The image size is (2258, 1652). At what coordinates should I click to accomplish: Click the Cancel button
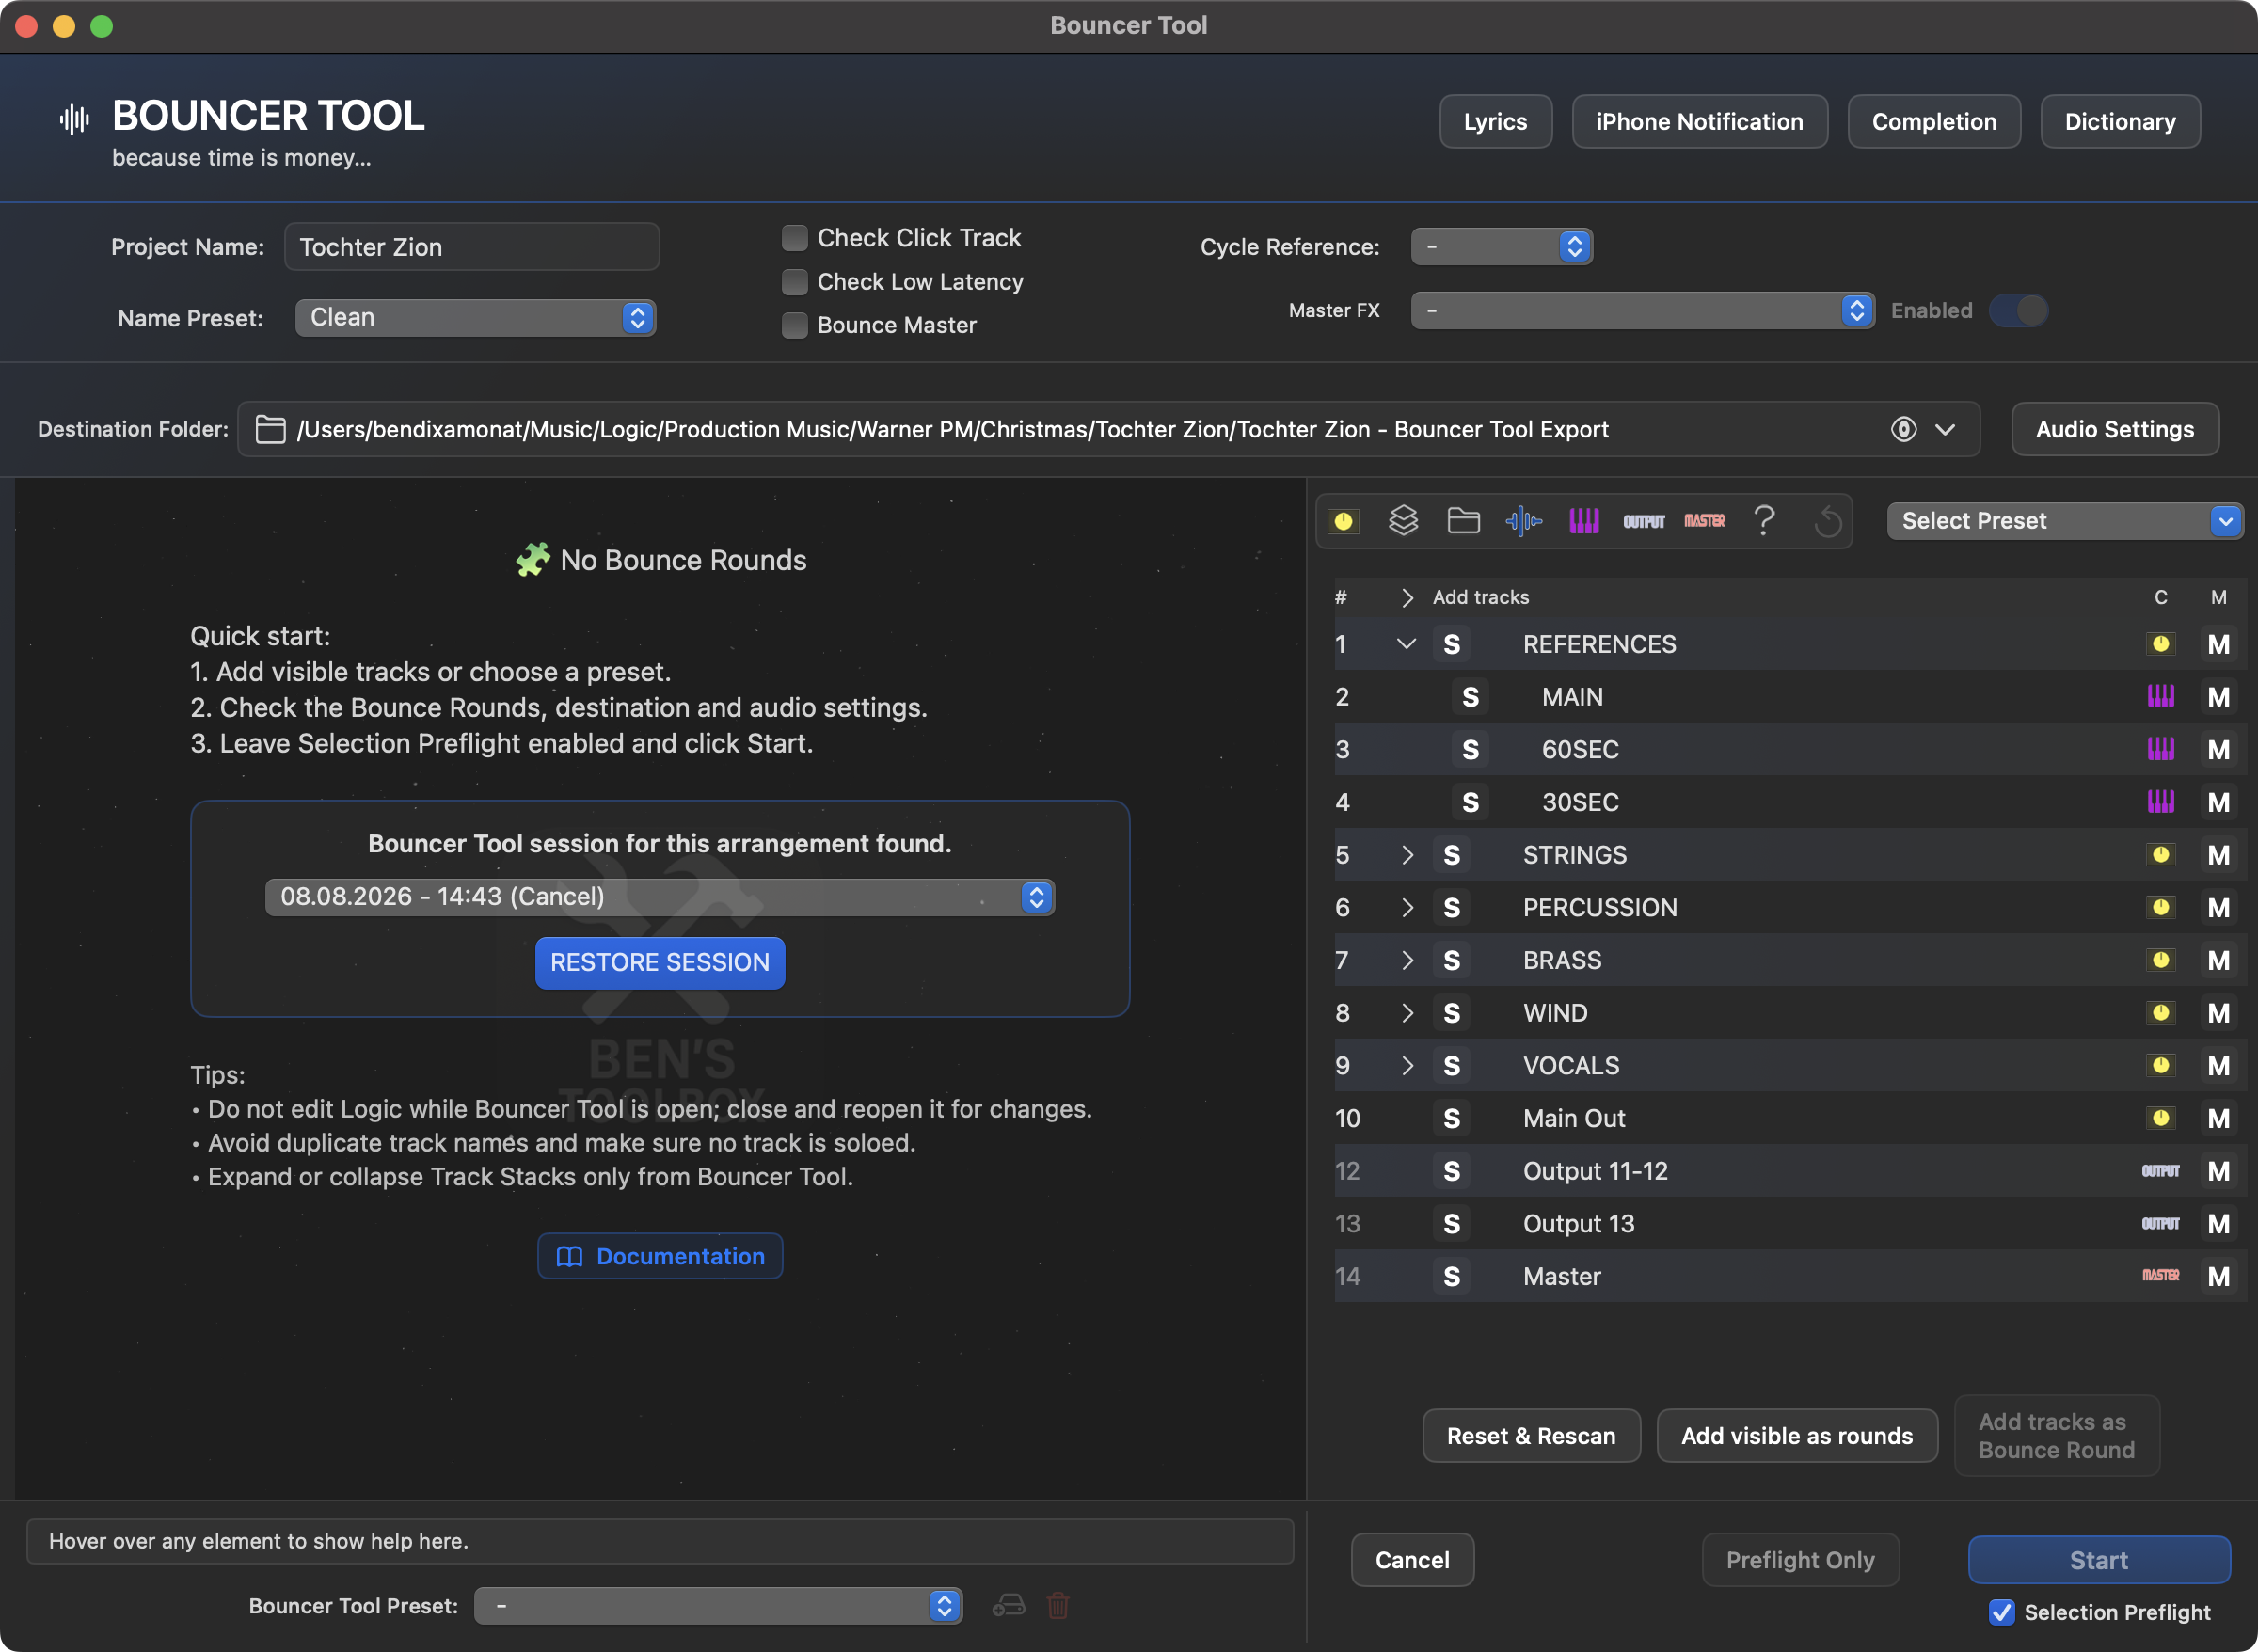coord(1411,1560)
